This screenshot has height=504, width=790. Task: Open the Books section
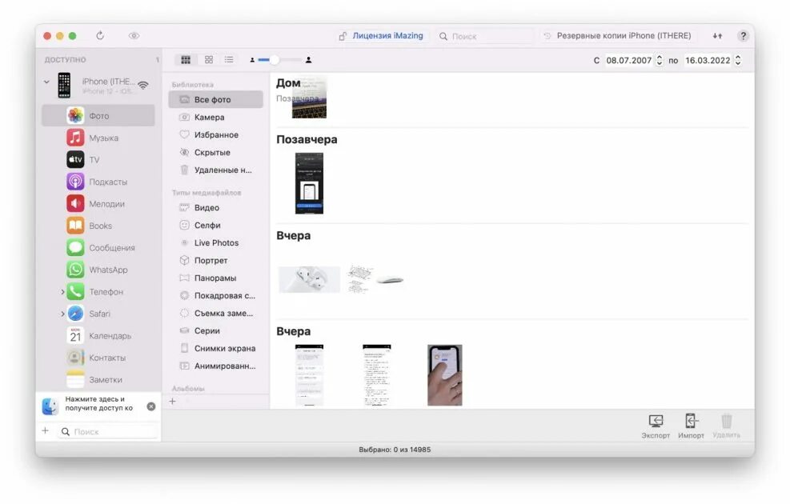(98, 226)
